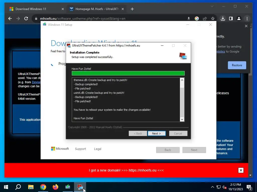This screenshot has height=192, width=257.
Task: Click Cancel in UltraUXThemePatcher installer
Action: point(178,133)
